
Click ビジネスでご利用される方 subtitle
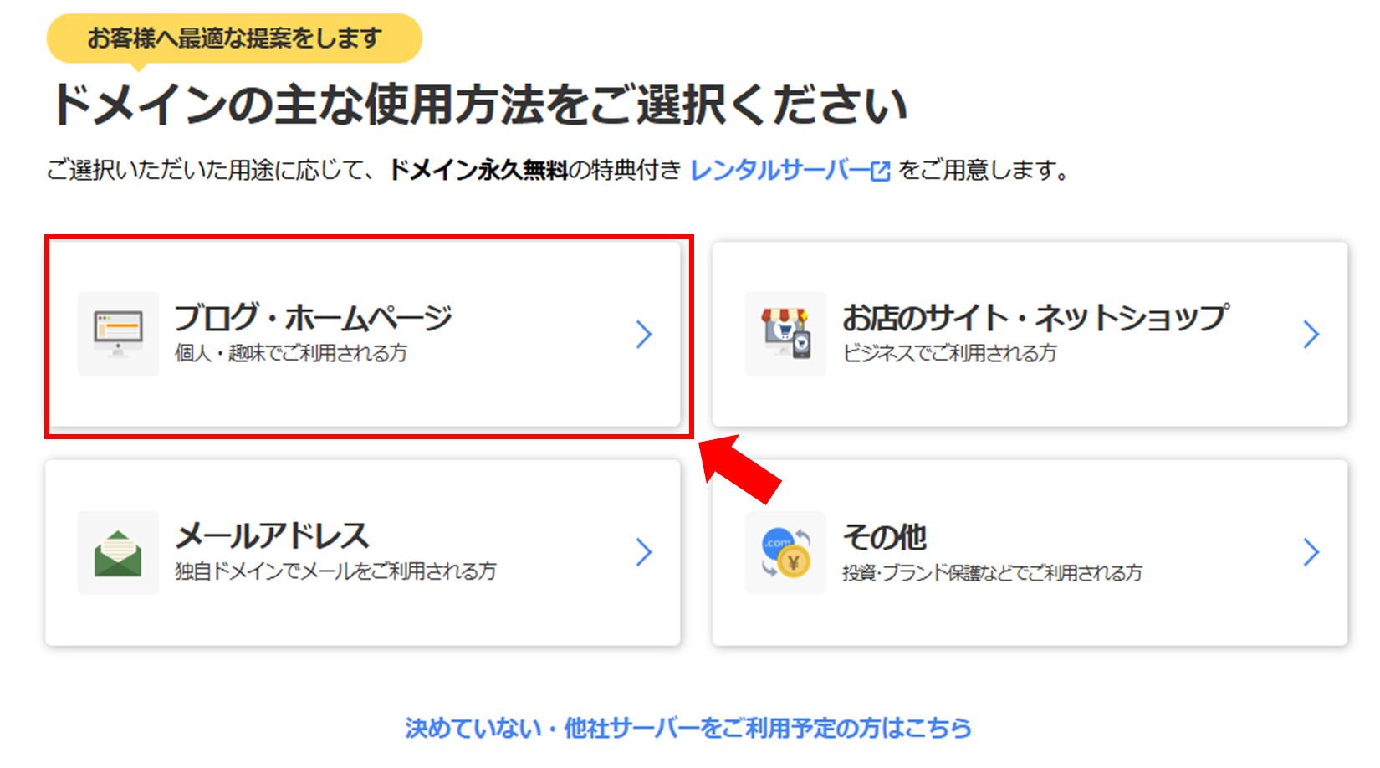(949, 354)
